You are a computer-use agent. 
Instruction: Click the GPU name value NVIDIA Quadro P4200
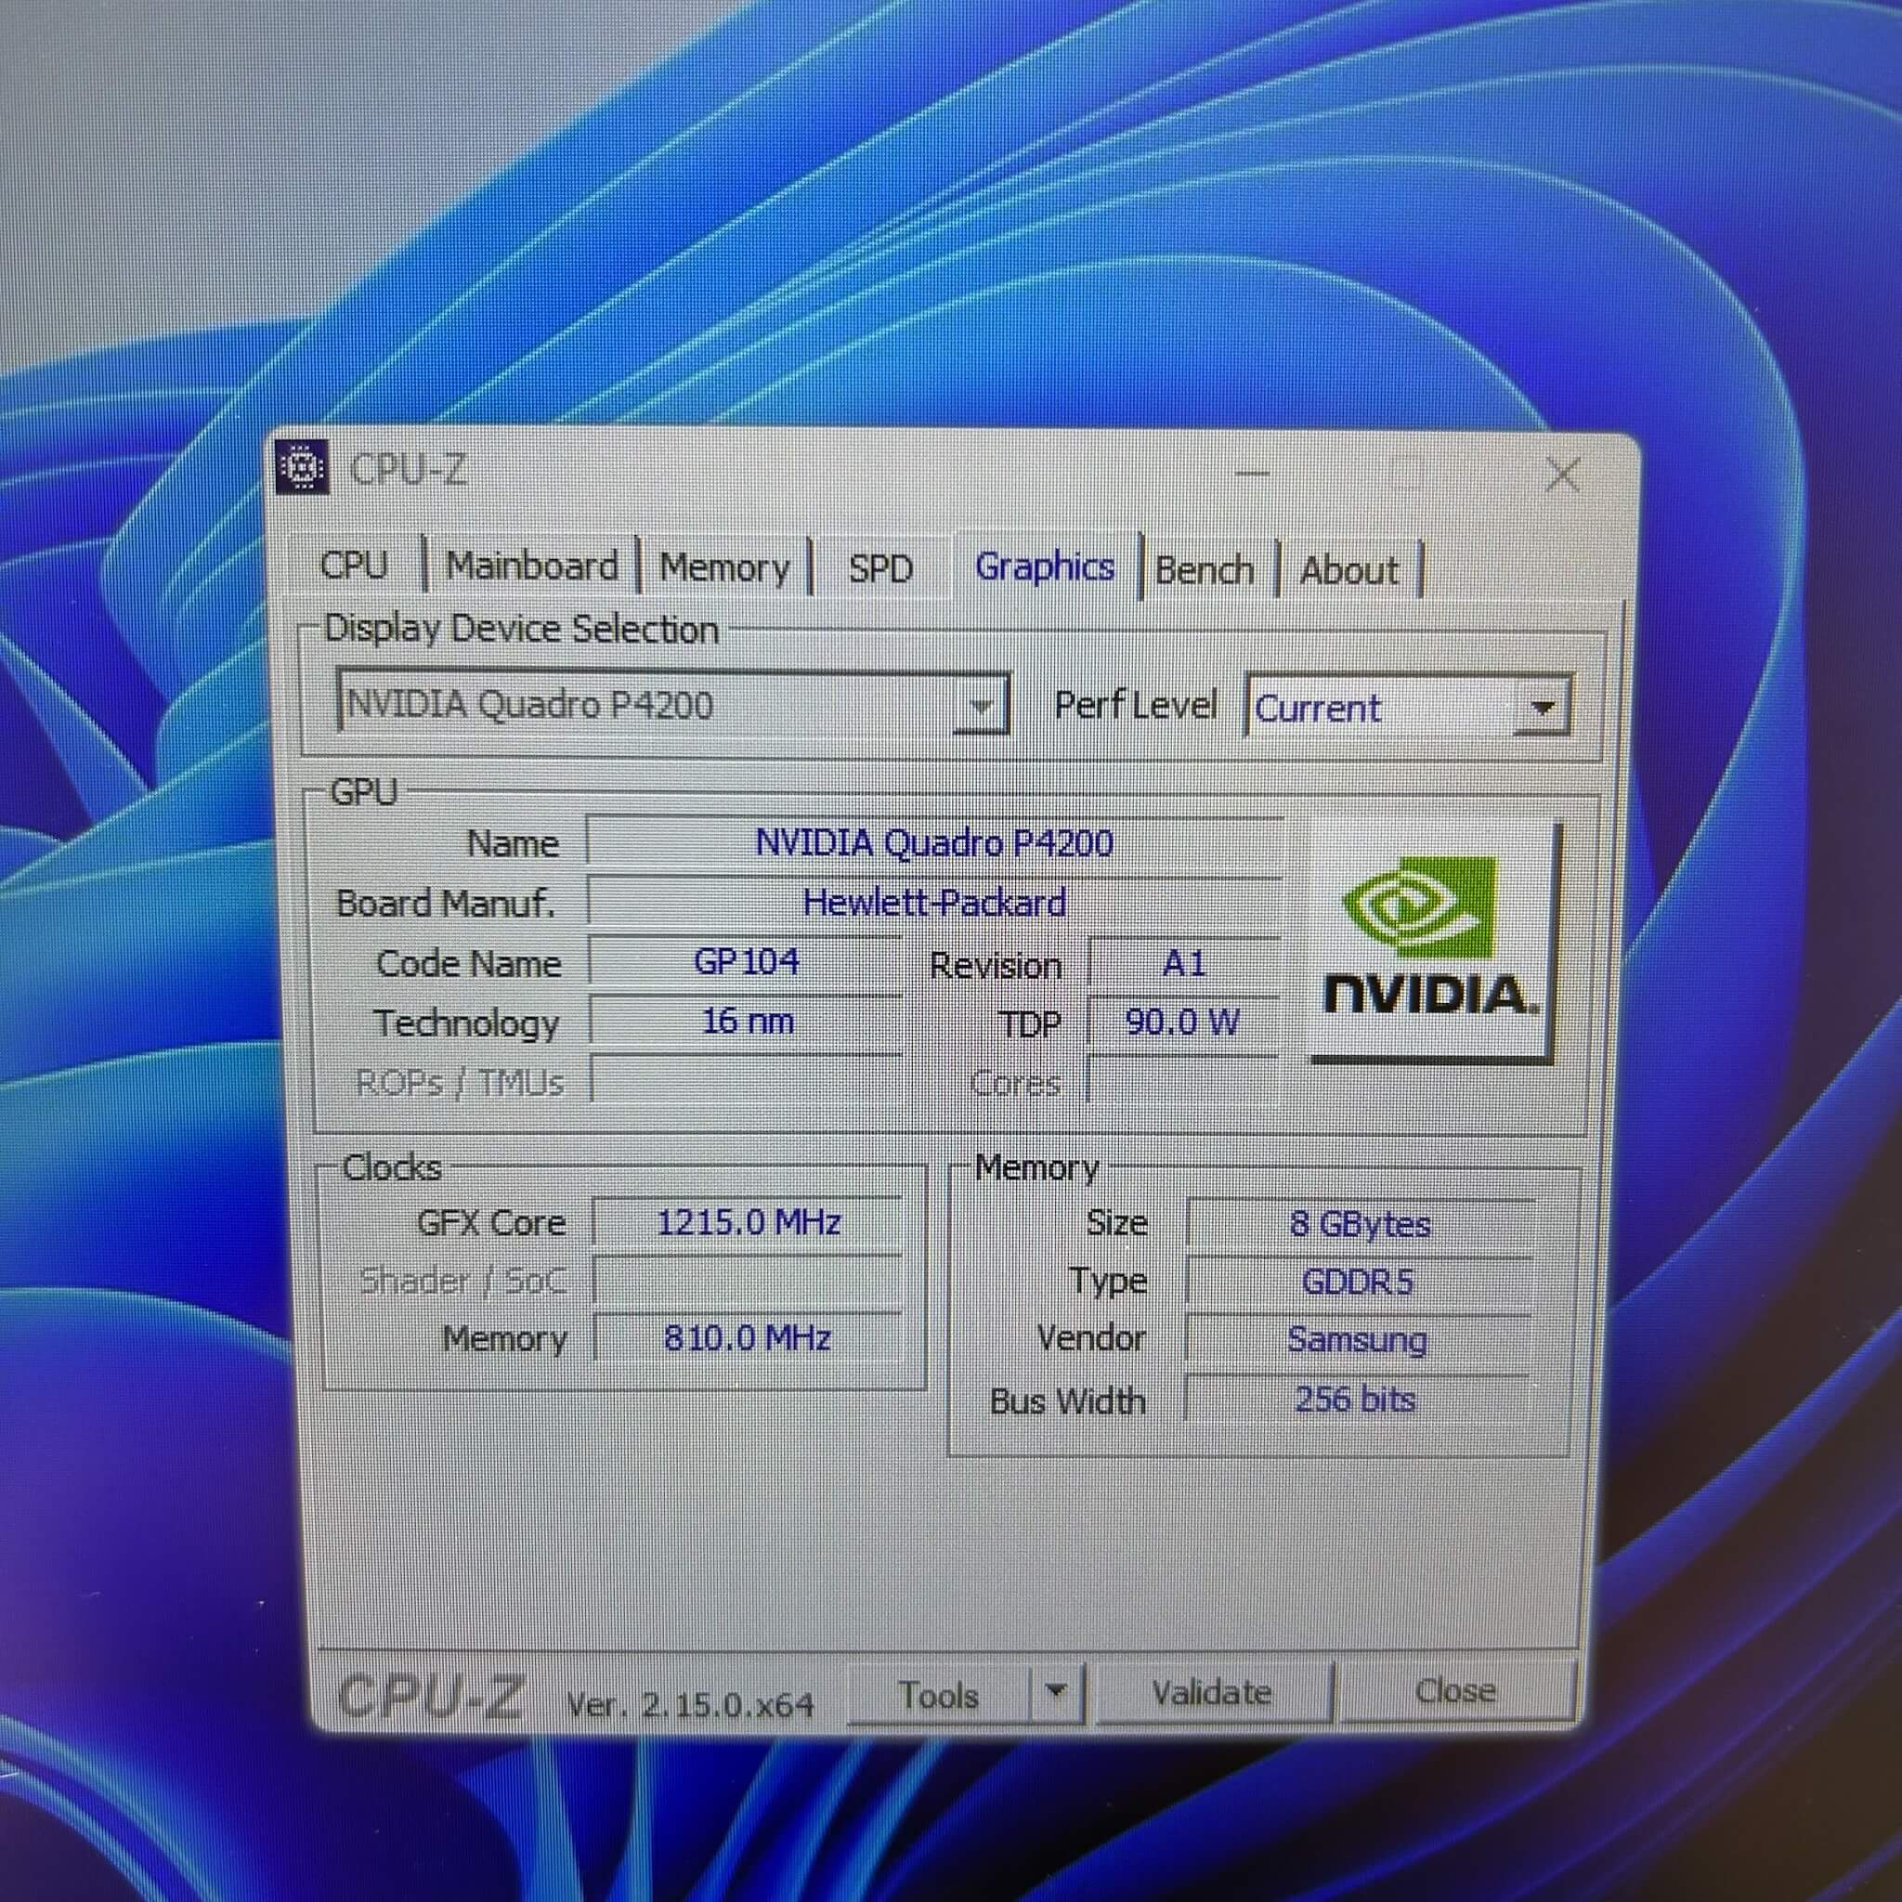click(934, 842)
